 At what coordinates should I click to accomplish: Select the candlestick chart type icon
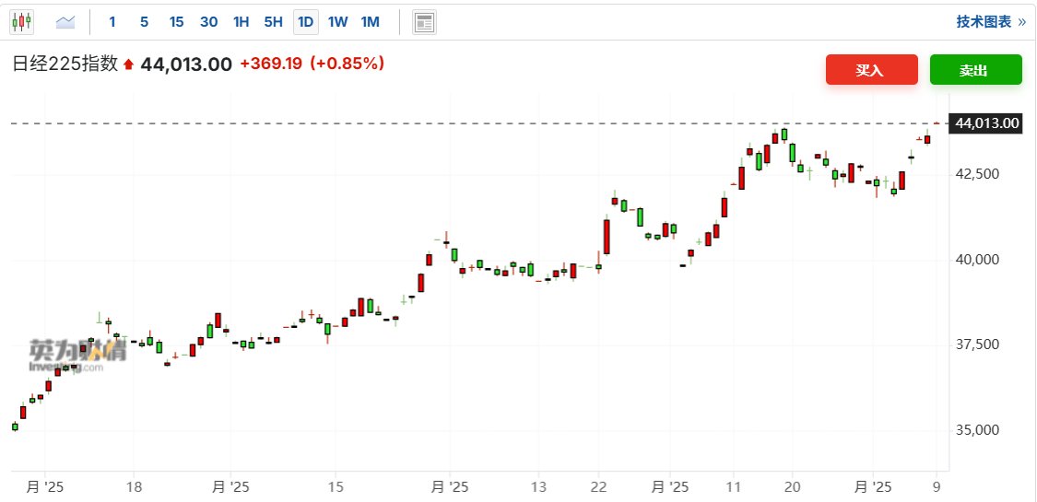point(21,22)
